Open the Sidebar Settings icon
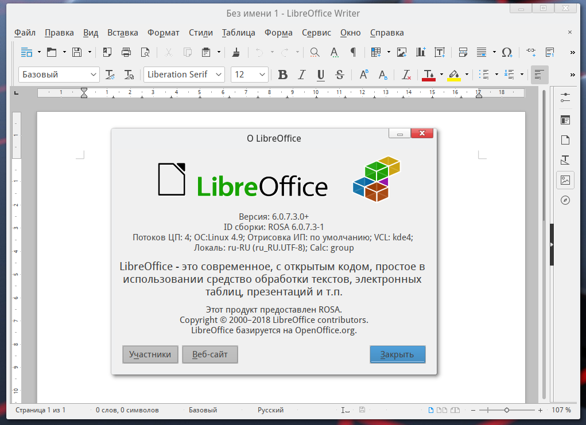The image size is (586, 425). click(565, 98)
